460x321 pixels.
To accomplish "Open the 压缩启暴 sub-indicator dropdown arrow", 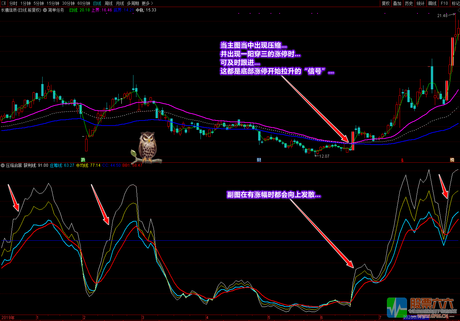I will [3, 165].
